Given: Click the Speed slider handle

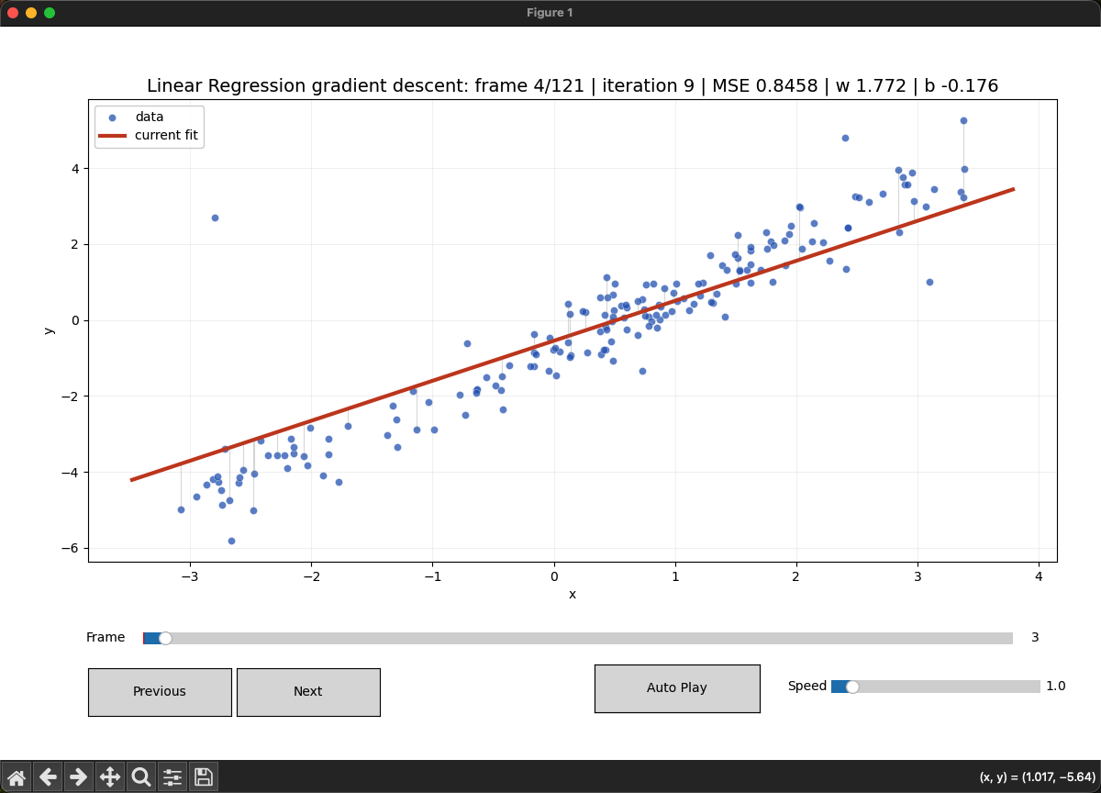Looking at the screenshot, I should 852,687.
